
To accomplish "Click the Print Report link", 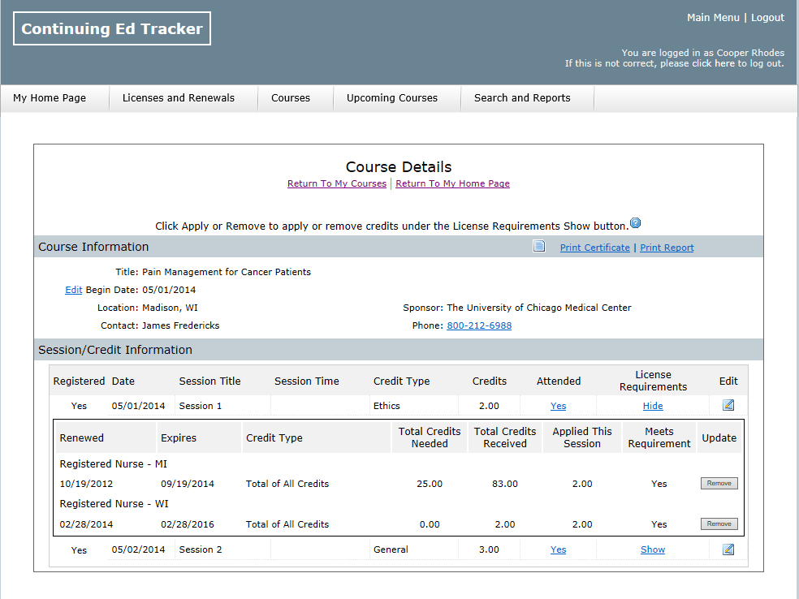I will (667, 248).
